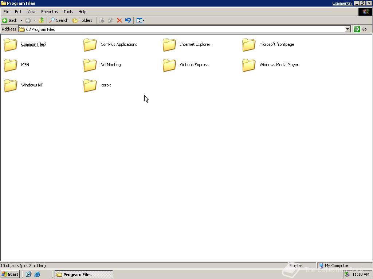Expand the address bar dropdown
Image resolution: width=373 pixels, height=279 pixels.
348,29
